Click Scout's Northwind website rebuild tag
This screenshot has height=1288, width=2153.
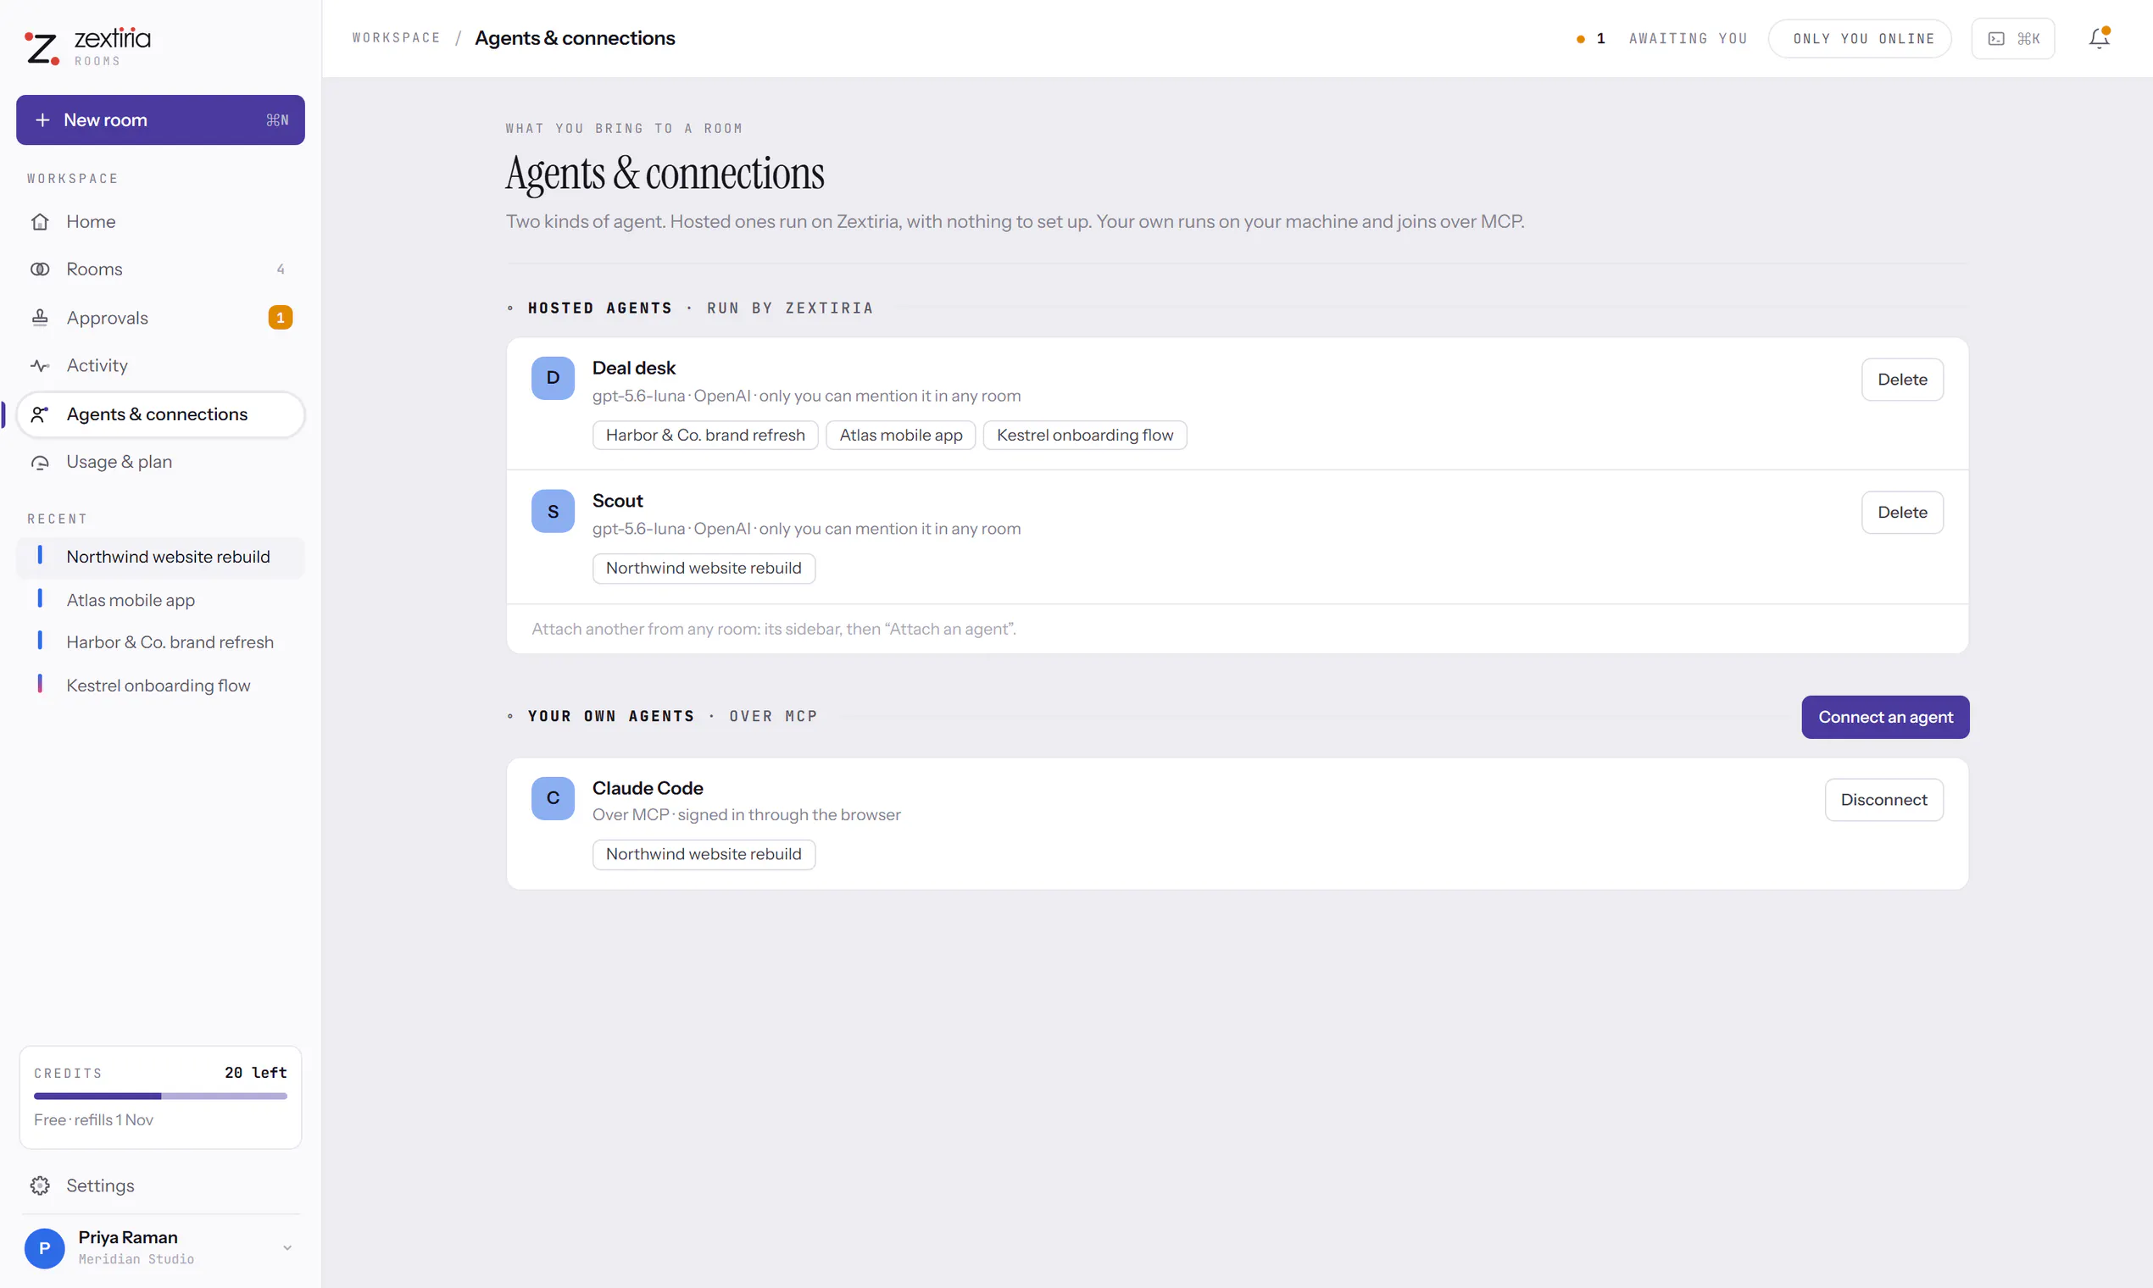pos(704,568)
